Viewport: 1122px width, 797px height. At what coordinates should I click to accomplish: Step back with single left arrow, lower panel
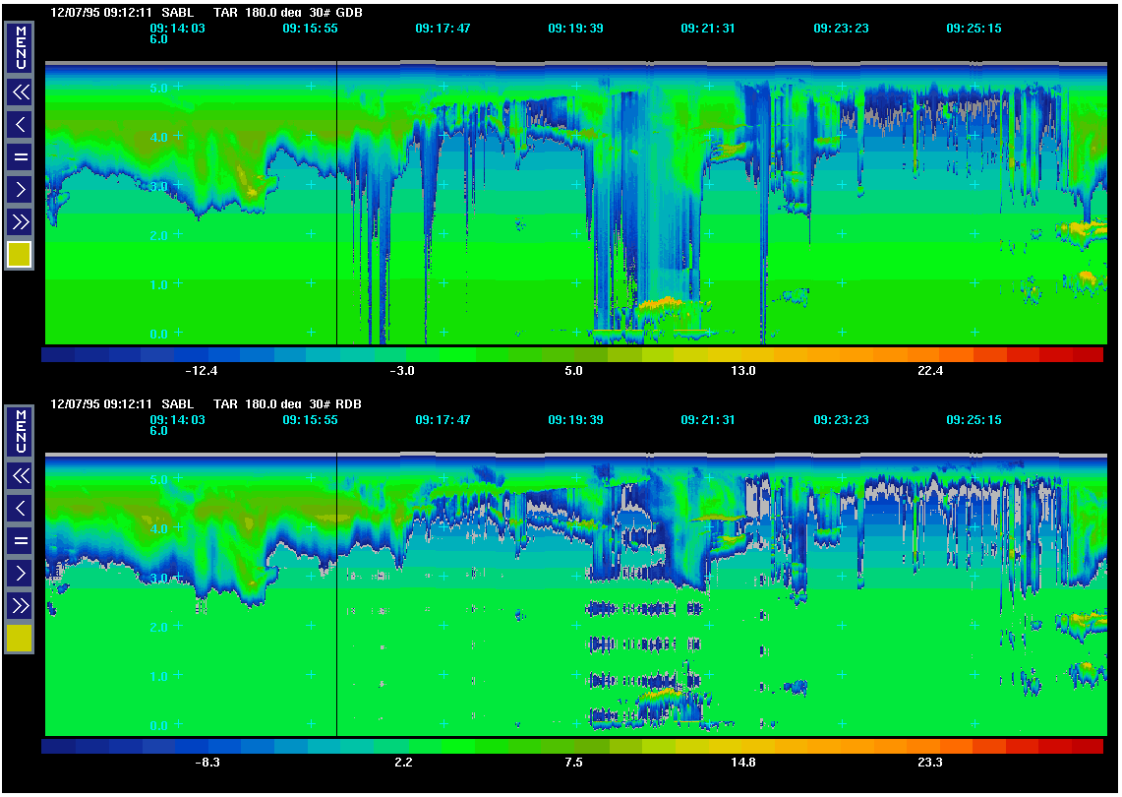[x=20, y=508]
